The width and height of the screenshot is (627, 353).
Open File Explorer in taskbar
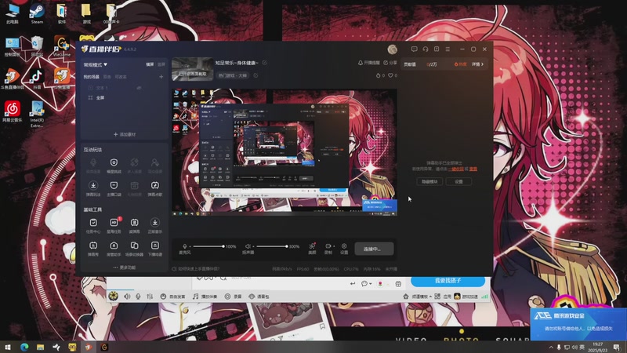41,347
